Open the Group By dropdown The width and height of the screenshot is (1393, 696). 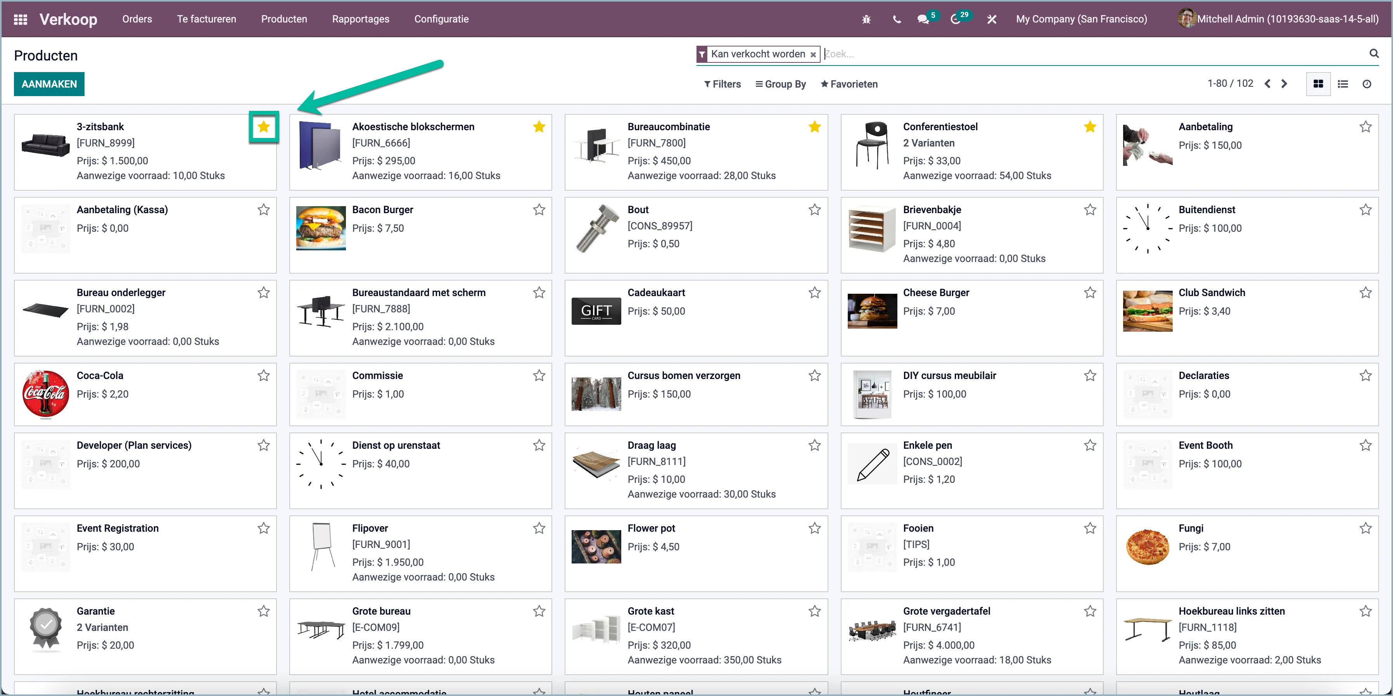click(x=780, y=84)
